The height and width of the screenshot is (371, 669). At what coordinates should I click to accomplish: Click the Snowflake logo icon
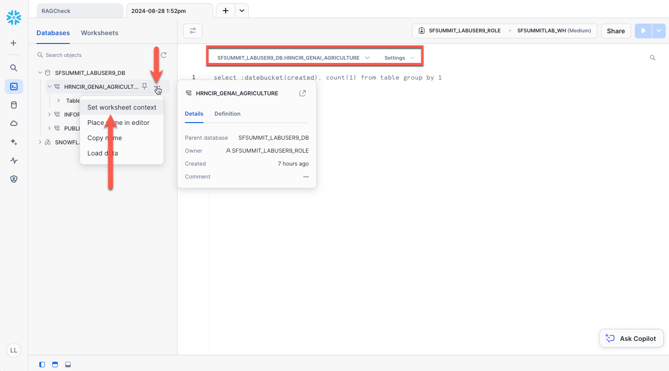point(14,18)
